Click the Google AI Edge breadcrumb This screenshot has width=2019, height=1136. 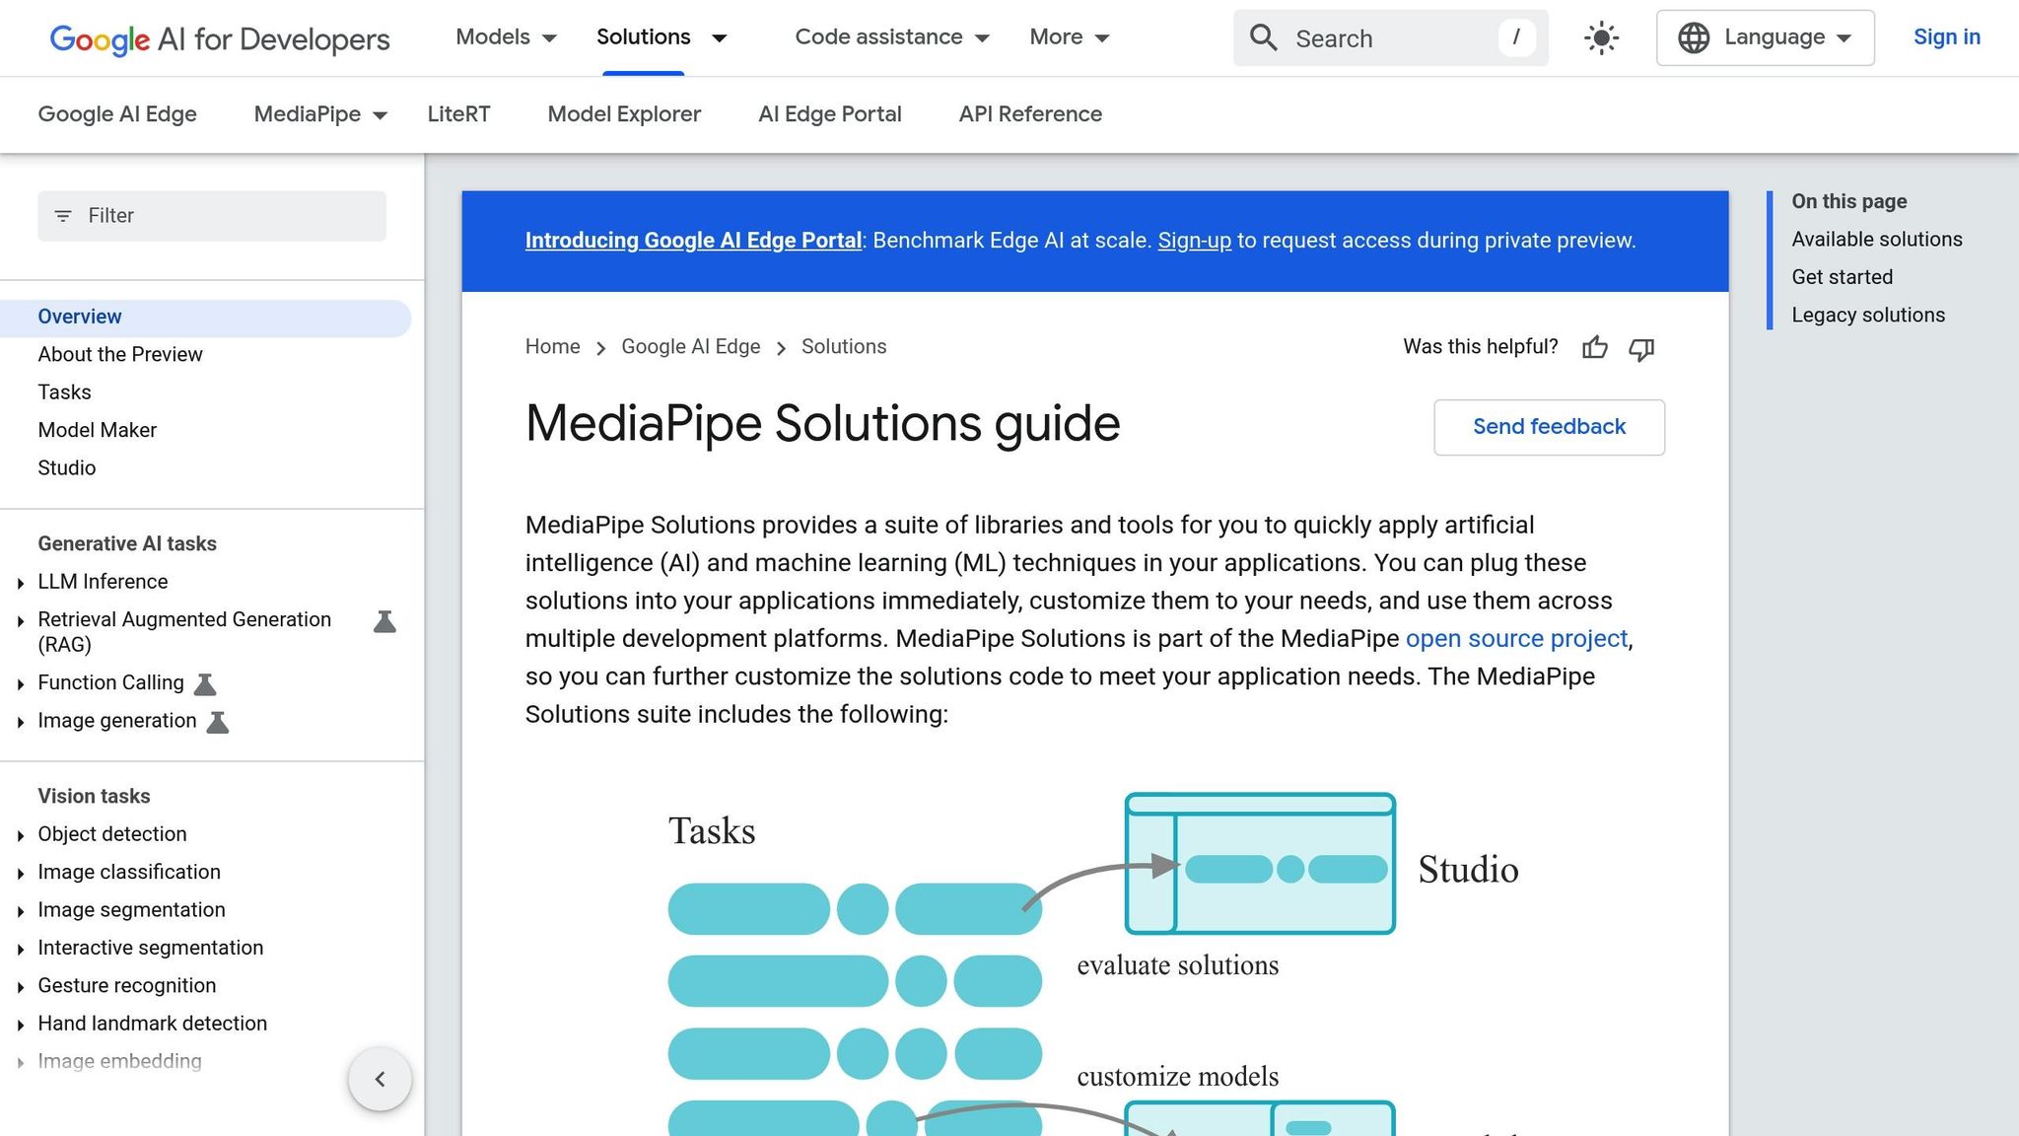coord(691,347)
